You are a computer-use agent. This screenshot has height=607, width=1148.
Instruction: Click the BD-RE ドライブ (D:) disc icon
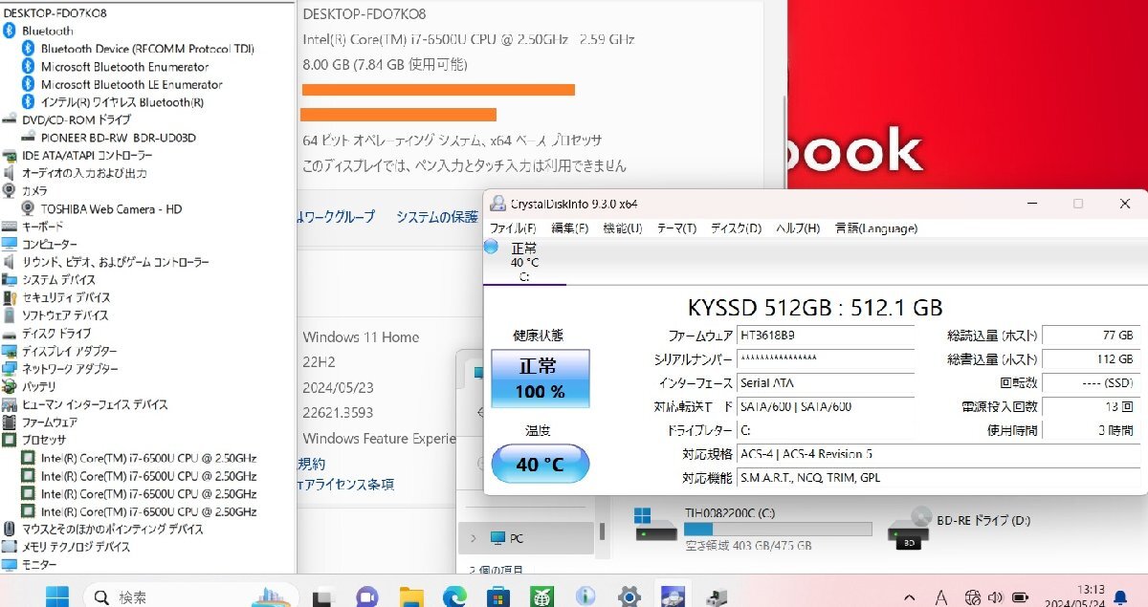click(x=909, y=528)
